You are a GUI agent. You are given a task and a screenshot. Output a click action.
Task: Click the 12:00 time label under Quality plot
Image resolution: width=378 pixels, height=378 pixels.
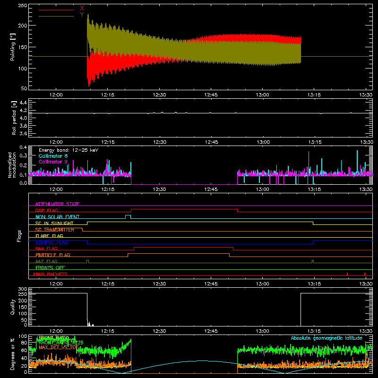[56, 331]
